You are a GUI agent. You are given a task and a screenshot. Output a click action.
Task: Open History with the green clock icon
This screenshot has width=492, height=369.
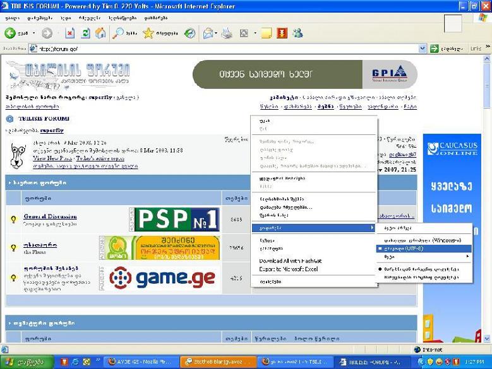coord(189,33)
